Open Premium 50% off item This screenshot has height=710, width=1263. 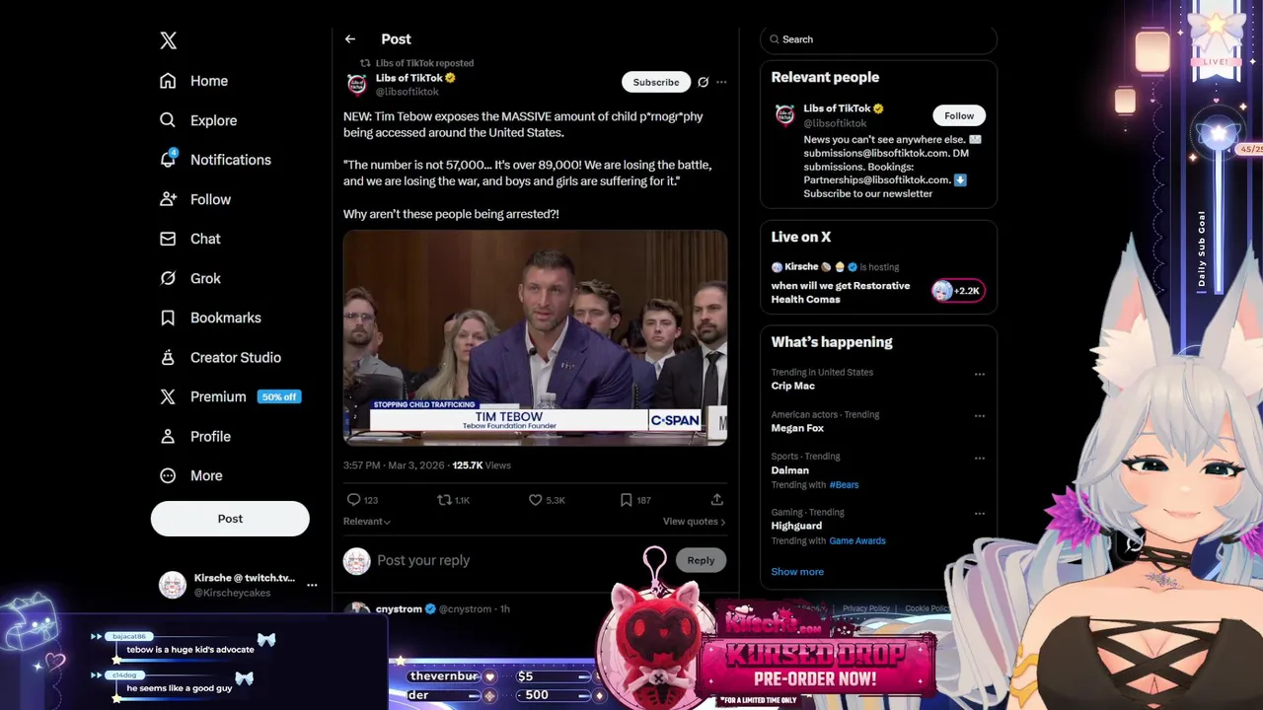(230, 396)
